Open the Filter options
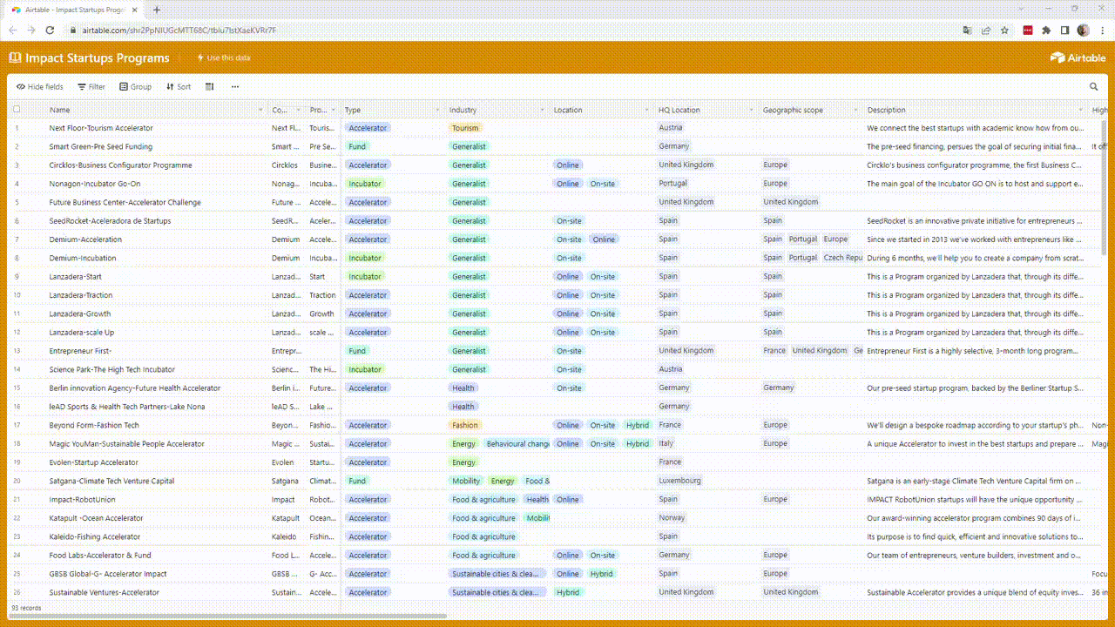 tap(91, 87)
